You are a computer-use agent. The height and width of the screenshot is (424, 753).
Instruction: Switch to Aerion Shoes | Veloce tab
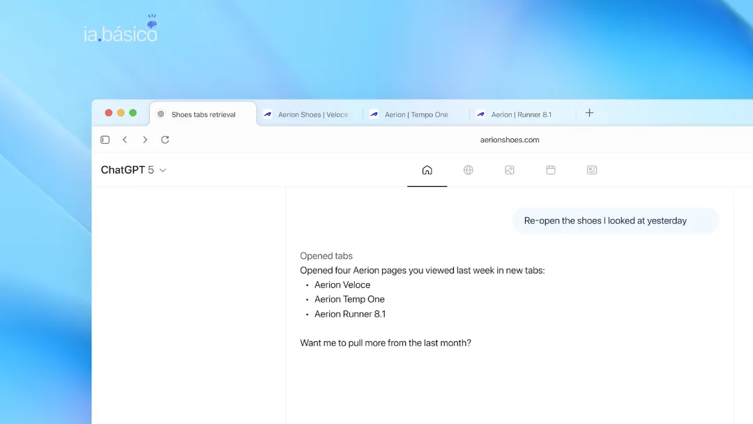pyautogui.click(x=310, y=114)
